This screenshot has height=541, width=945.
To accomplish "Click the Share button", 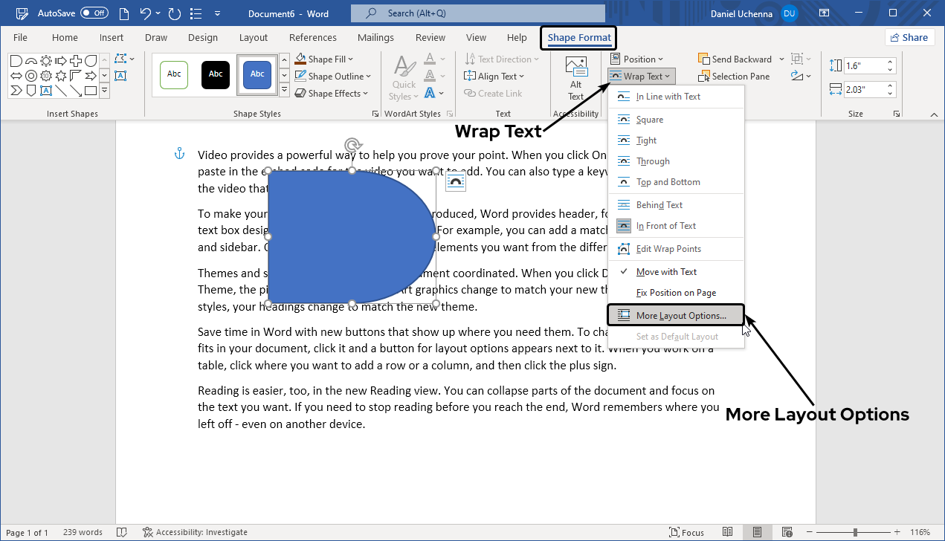I will coord(909,36).
